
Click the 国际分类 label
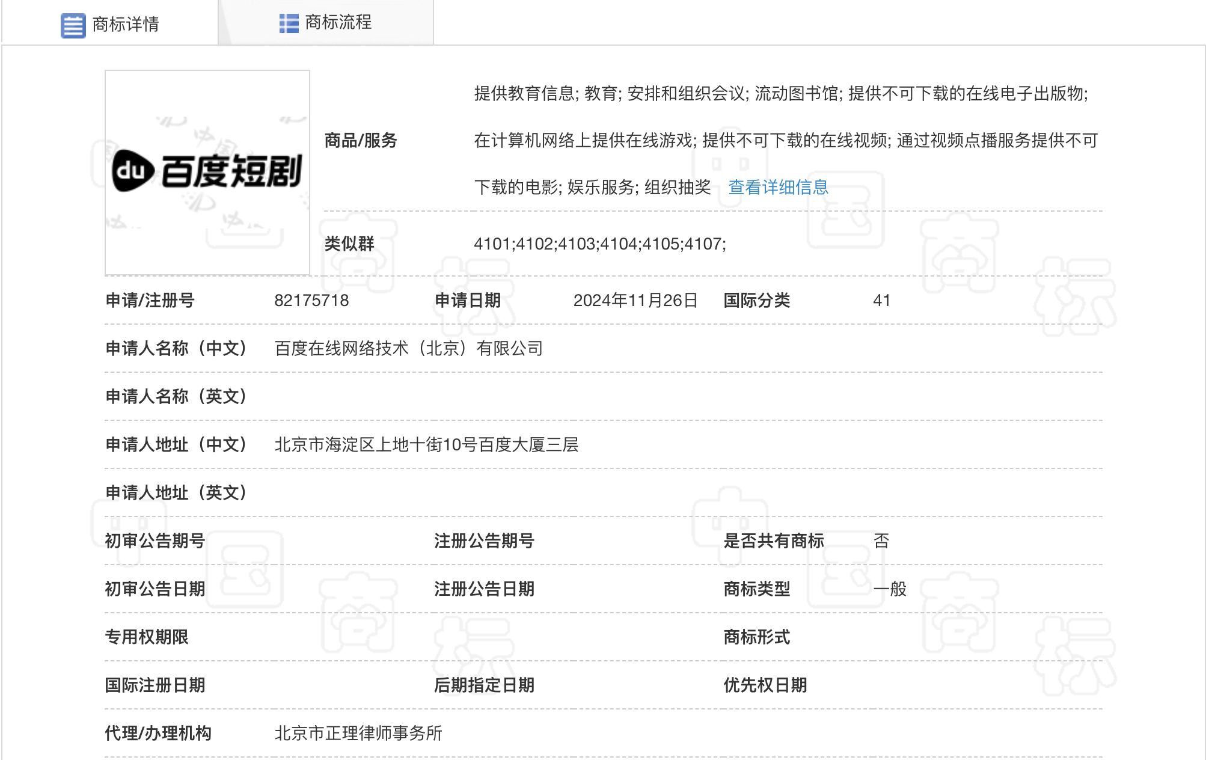coord(757,301)
